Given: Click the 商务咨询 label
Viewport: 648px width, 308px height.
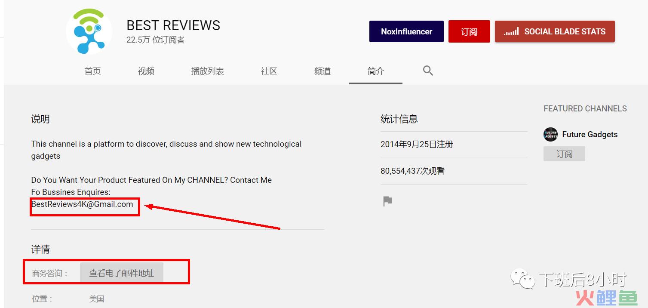Looking at the screenshot, I should click(x=50, y=274).
